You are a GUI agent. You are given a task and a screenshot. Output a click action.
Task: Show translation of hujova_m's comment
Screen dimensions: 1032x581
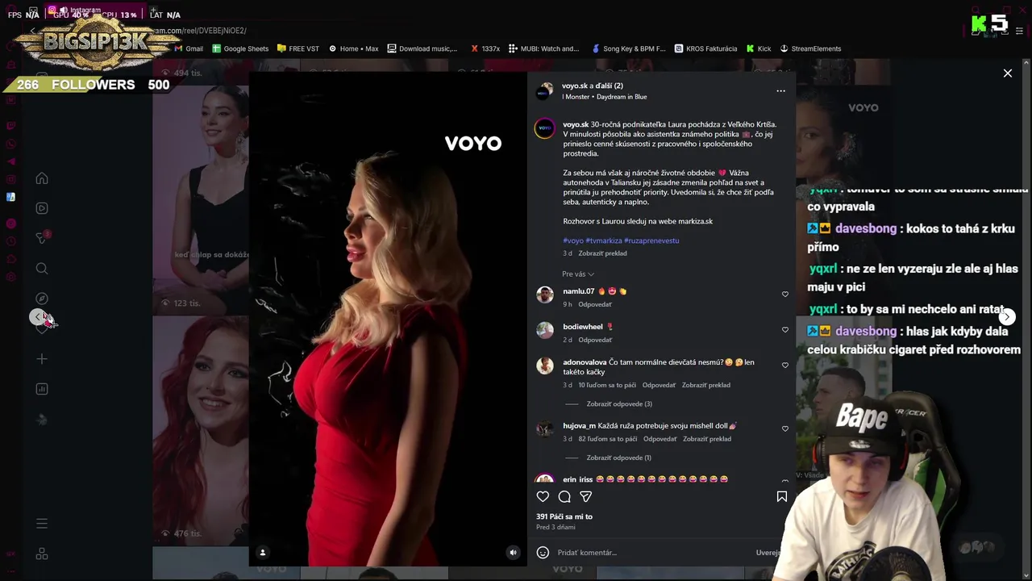(x=707, y=440)
